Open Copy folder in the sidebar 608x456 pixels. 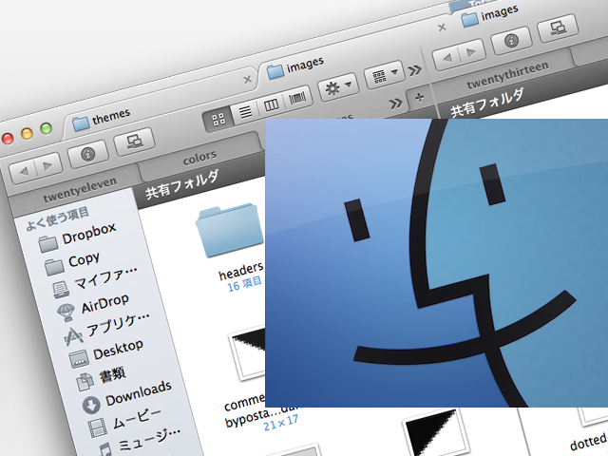[x=72, y=263]
